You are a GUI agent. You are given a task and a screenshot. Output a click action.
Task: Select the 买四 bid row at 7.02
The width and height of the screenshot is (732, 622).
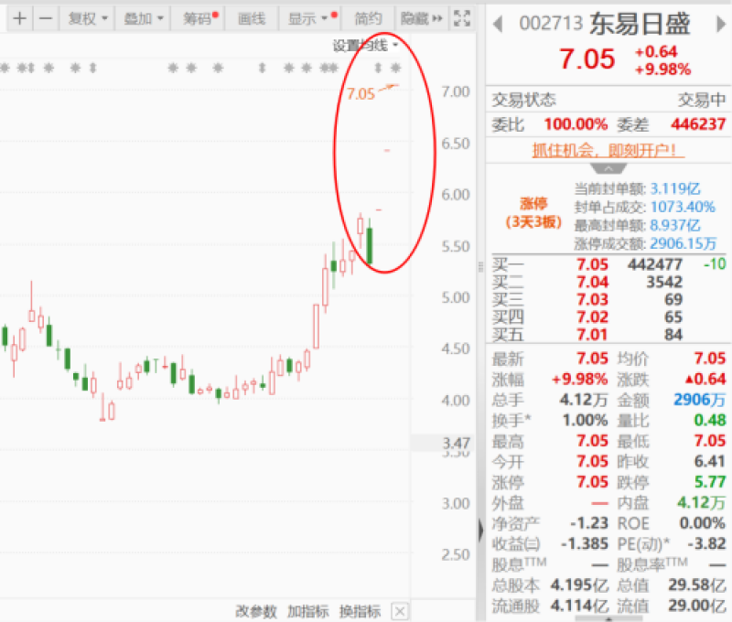pos(608,317)
